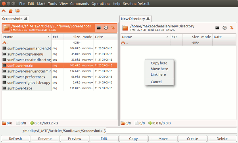The width and height of the screenshot is (238, 143).
Task: Open terminal icon in New Directory panel header
Action: point(217,28)
